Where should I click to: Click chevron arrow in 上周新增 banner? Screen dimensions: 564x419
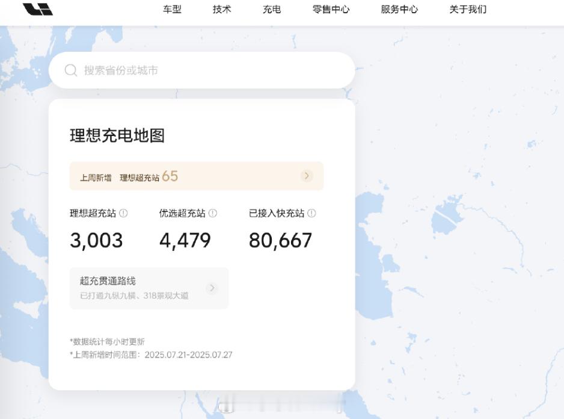point(307,176)
